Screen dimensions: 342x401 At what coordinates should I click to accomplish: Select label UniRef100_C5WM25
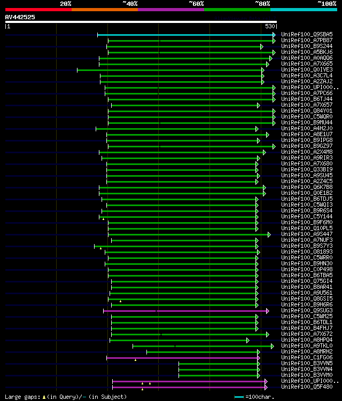[x=307, y=317]
